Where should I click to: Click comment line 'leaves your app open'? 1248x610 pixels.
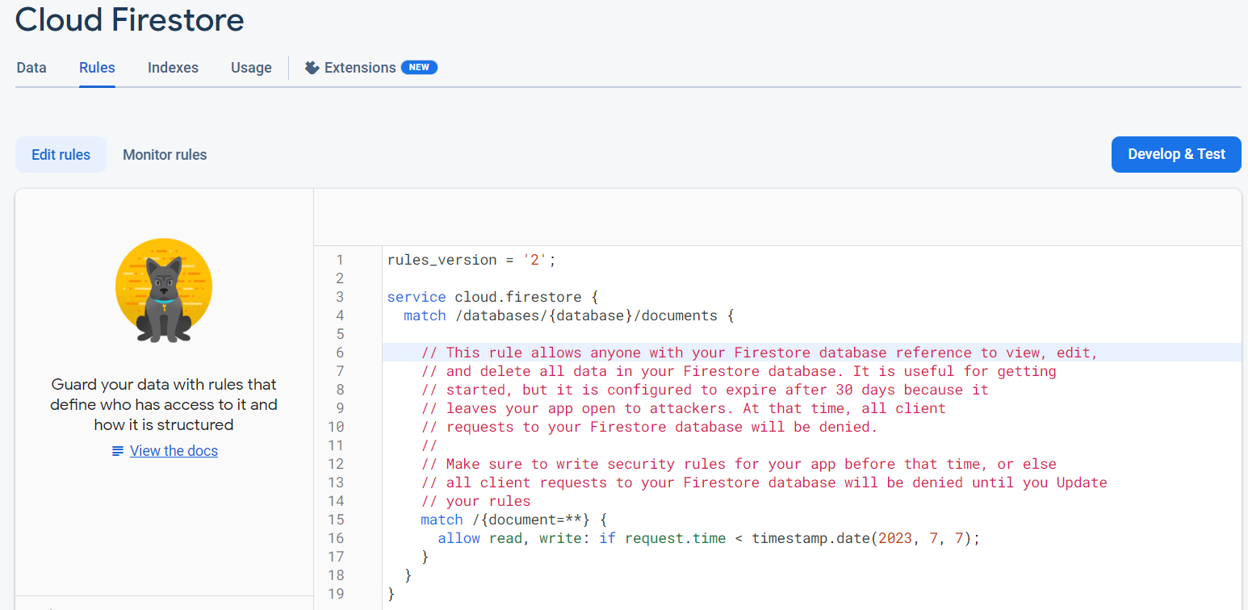[684, 408]
